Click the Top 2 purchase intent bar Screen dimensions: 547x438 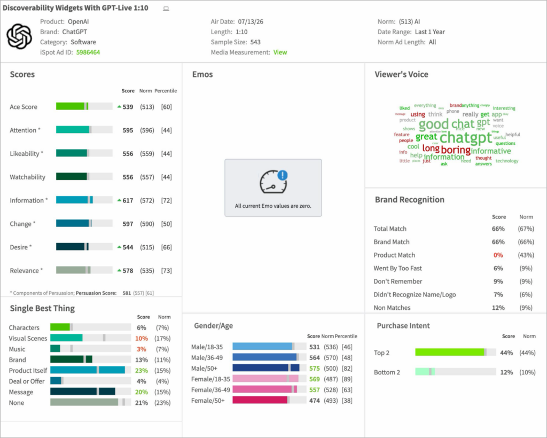[455, 352]
